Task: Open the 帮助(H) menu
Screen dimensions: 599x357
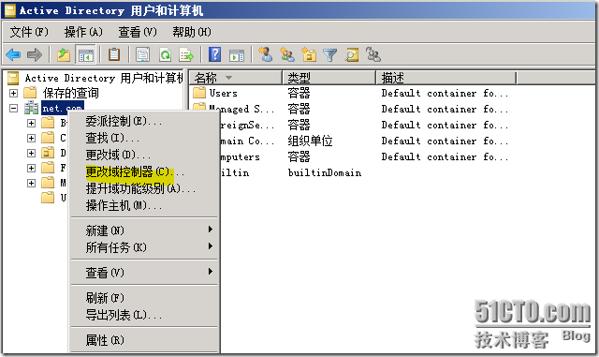Action: pyautogui.click(x=192, y=32)
